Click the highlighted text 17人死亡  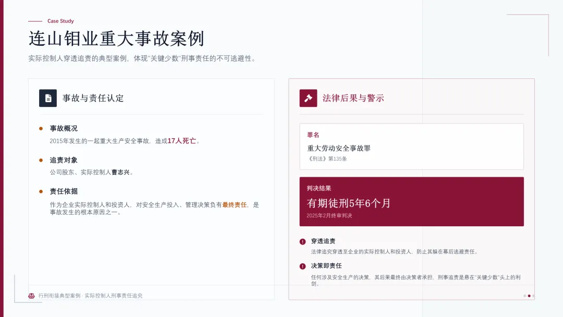182,141
